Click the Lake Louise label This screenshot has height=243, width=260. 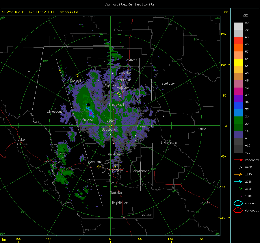point(22,142)
